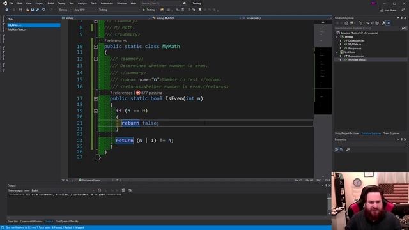The image size is (409, 230).
Task: Click the Save All icon in the toolbar
Action: tap(37, 10)
